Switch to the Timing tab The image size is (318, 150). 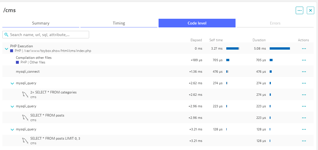[x=119, y=23]
